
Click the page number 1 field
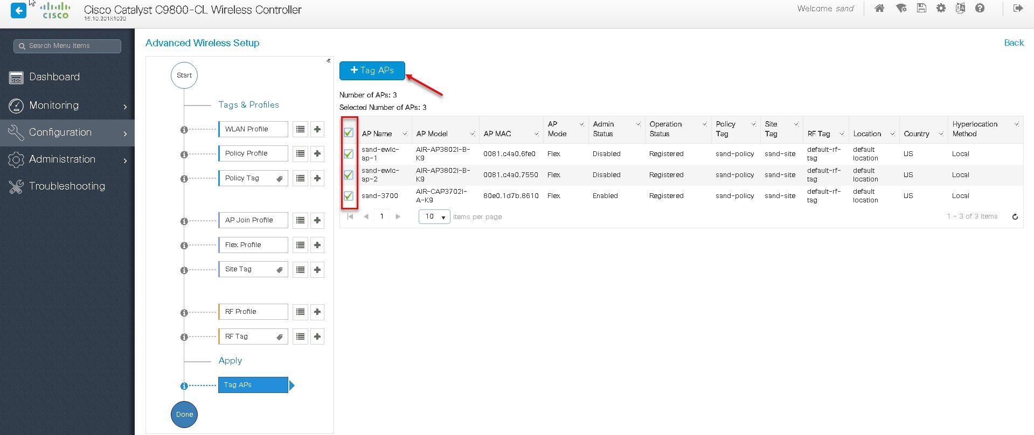pyautogui.click(x=381, y=216)
